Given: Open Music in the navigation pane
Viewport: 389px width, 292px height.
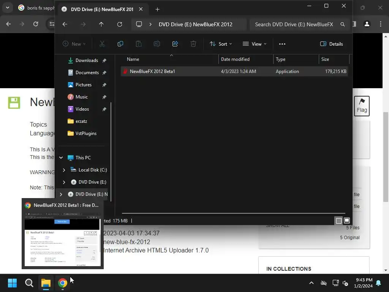Looking at the screenshot, I should click(82, 97).
